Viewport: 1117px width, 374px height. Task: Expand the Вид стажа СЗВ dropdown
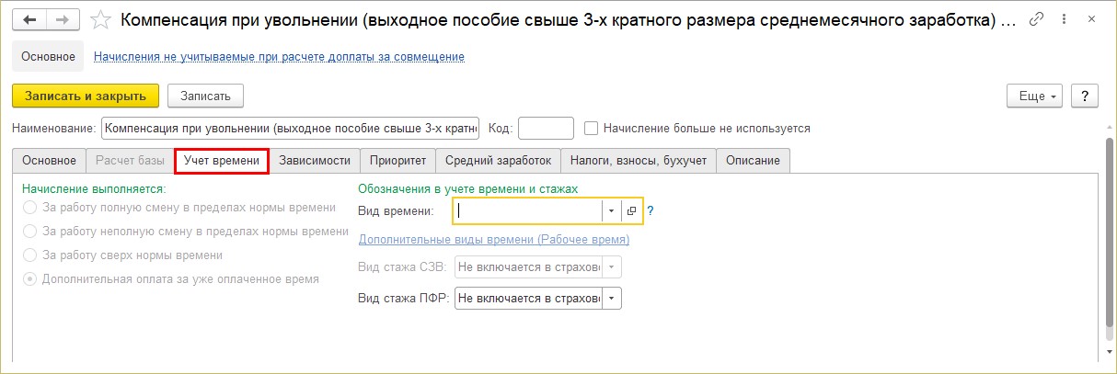(x=612, y=267)
